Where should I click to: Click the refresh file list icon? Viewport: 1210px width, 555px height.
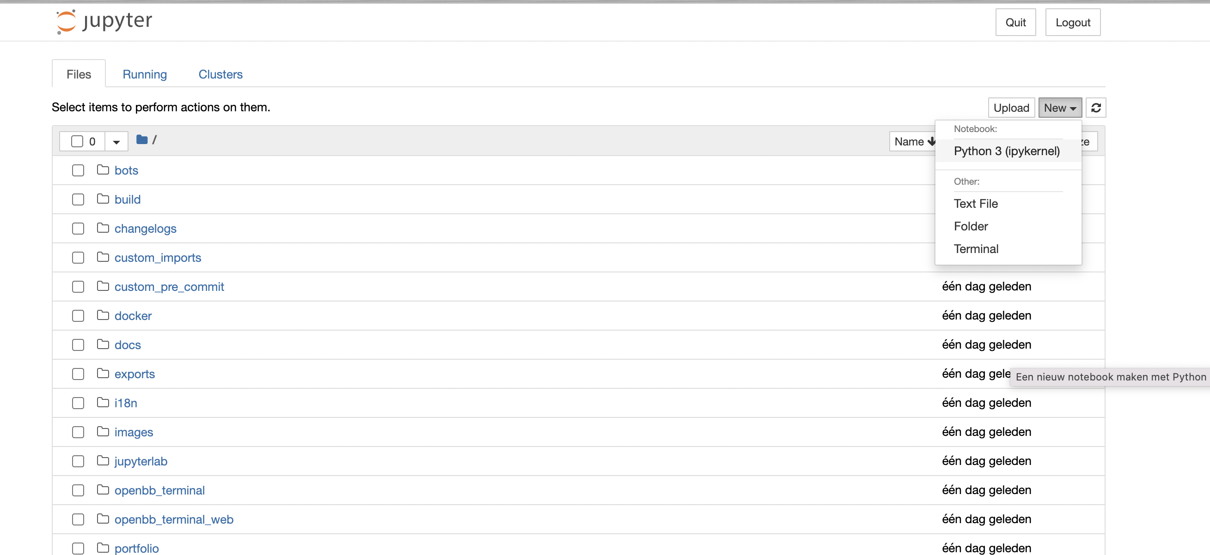[1096, 108]
